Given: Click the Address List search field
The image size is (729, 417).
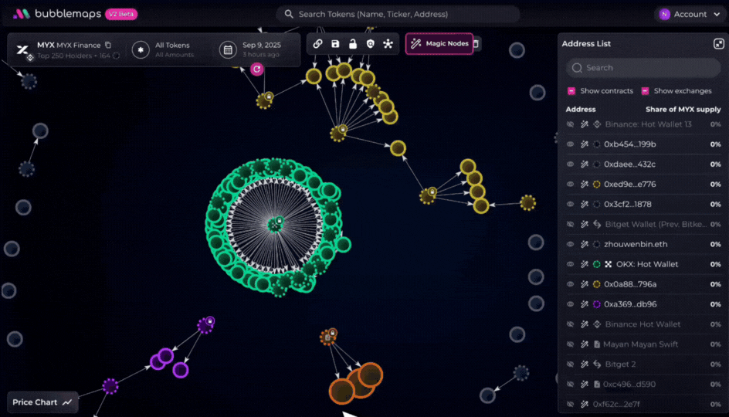Looking at the screenshot, I should click(x=643, y=68).
